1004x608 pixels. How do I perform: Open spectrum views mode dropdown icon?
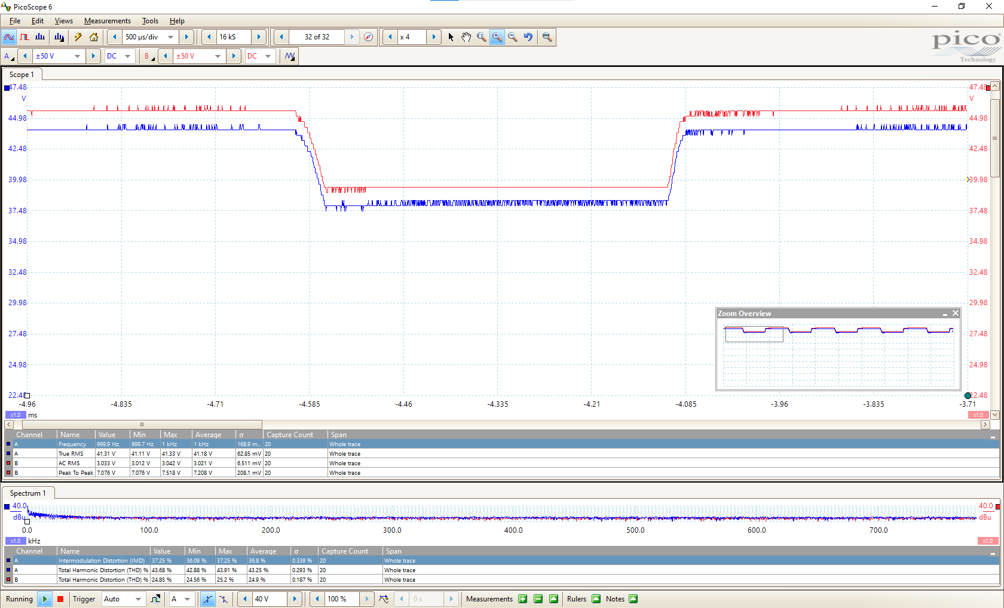[59, 37]
